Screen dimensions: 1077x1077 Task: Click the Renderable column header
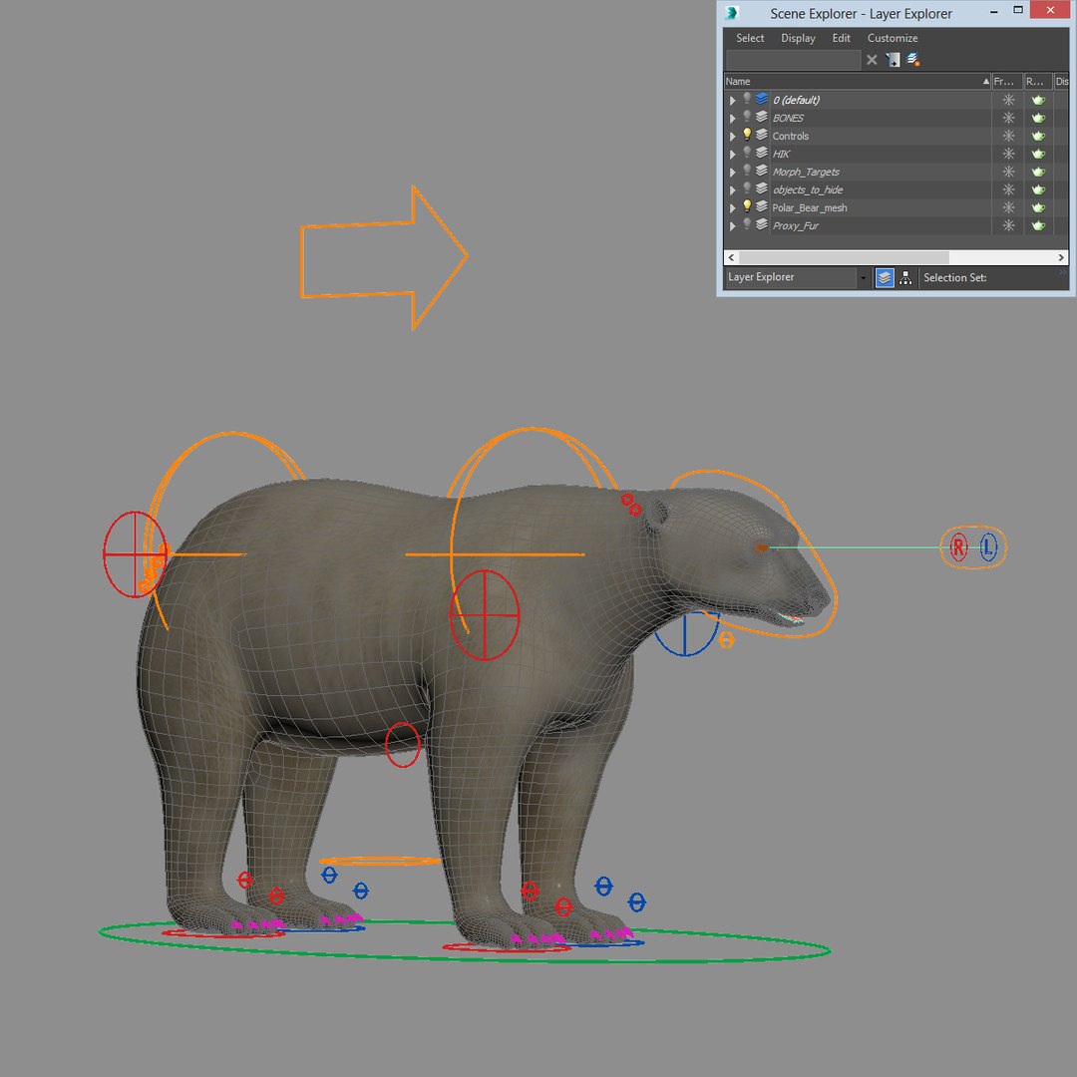(1037, 81)
